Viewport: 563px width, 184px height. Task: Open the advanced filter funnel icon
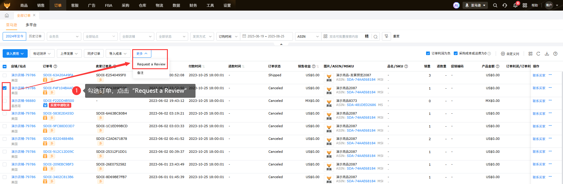[386, 36]
